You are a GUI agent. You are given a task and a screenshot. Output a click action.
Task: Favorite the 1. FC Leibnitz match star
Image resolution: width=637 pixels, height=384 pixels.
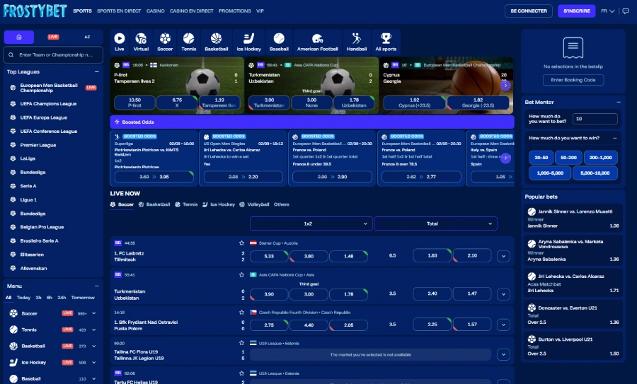[241, 243]
